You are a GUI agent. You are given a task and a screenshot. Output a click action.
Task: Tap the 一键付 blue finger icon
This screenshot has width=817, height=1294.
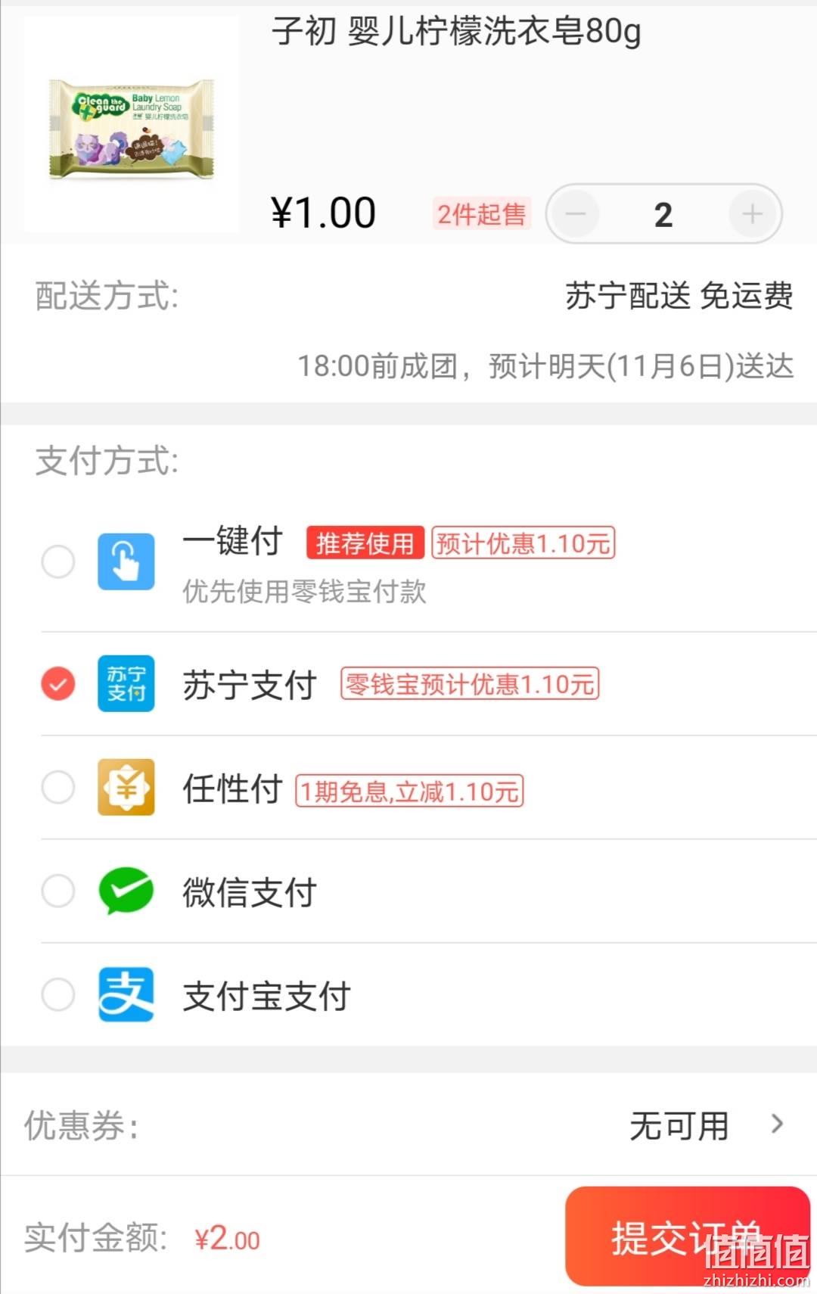[126, 561]
